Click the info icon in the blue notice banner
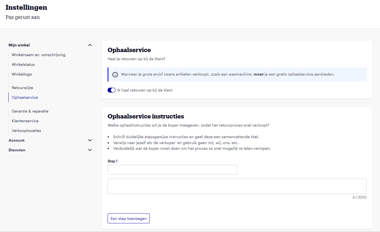380x232 pixels. [115, 75]
